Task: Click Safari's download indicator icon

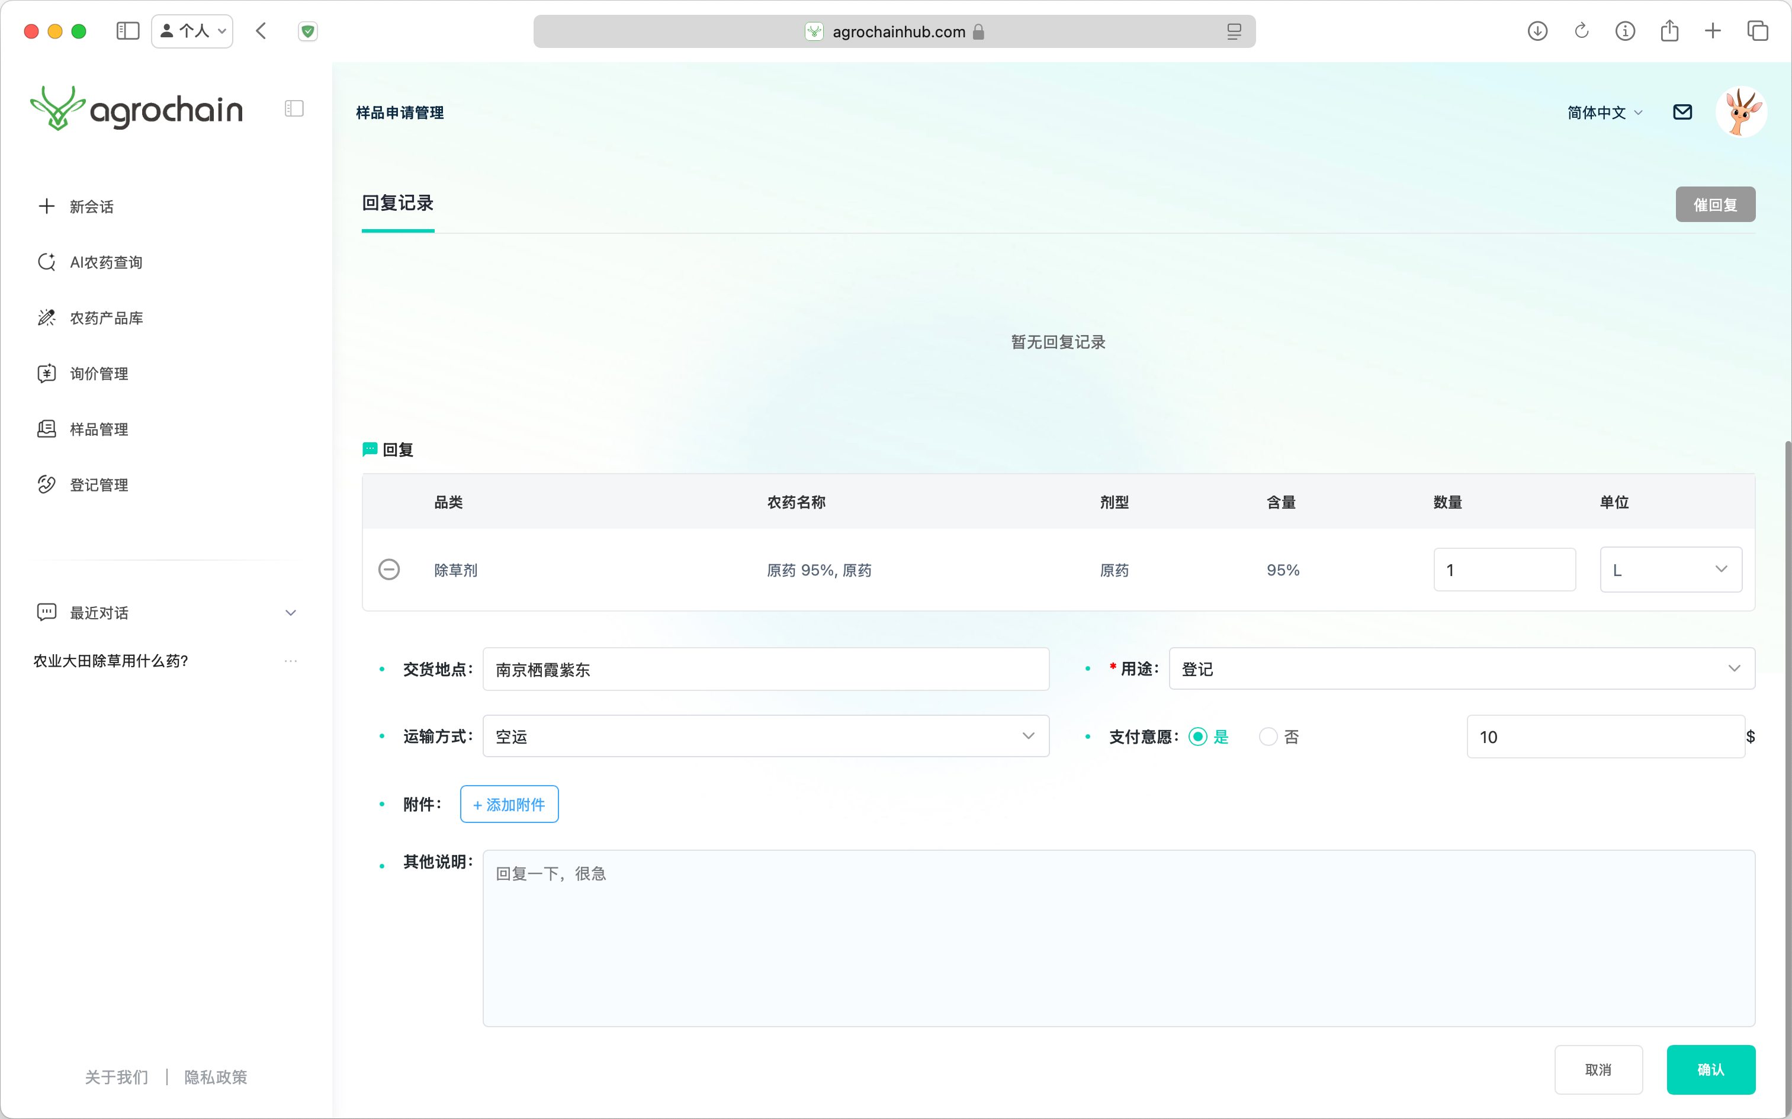Action: 1537,31
